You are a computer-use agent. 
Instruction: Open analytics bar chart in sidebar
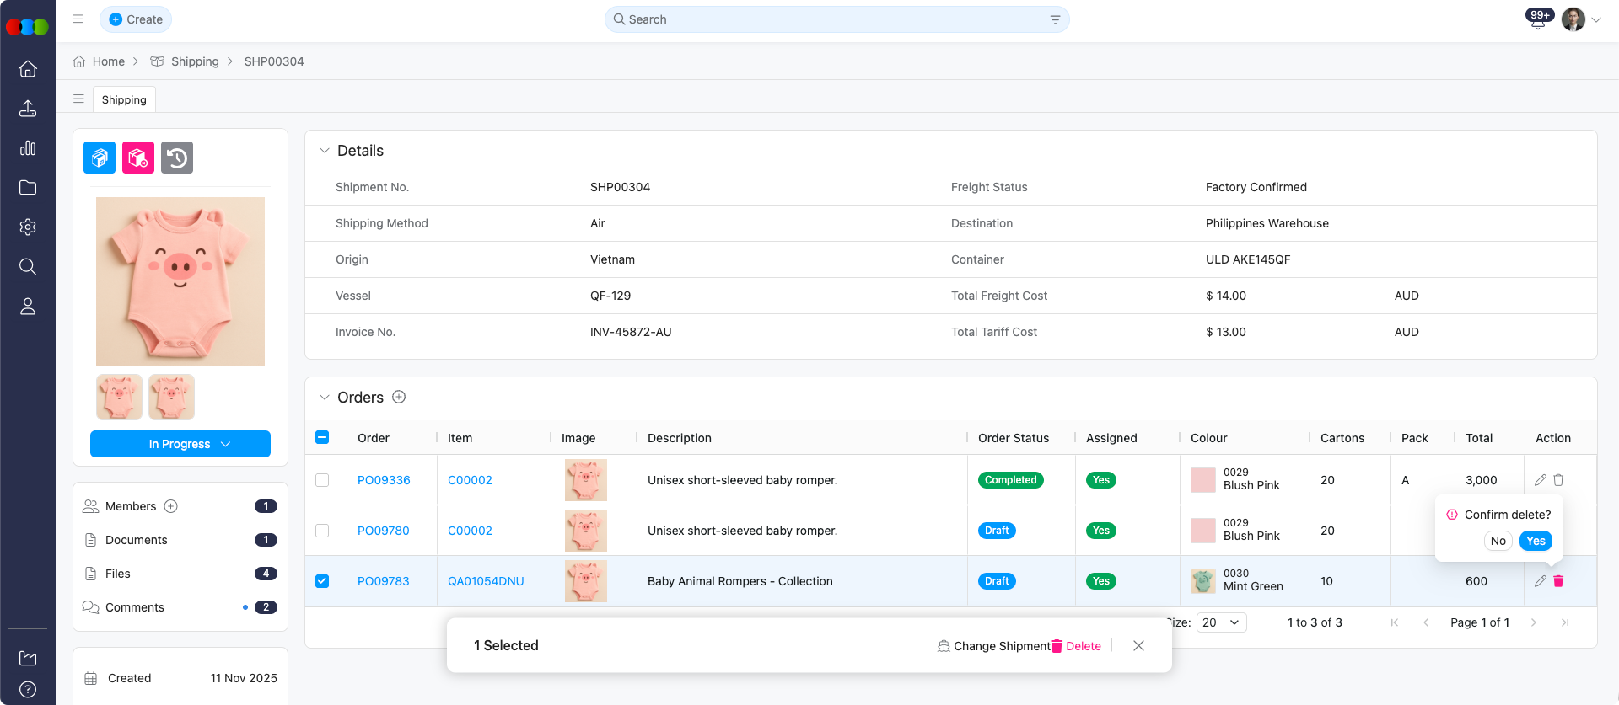[x=28, y=148]
